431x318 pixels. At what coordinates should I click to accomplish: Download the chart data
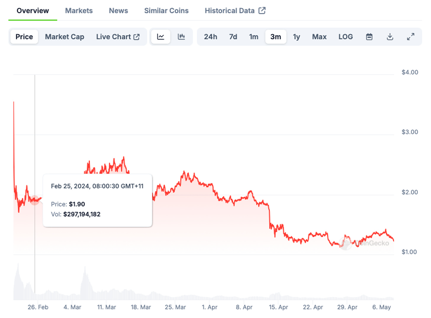390,37
